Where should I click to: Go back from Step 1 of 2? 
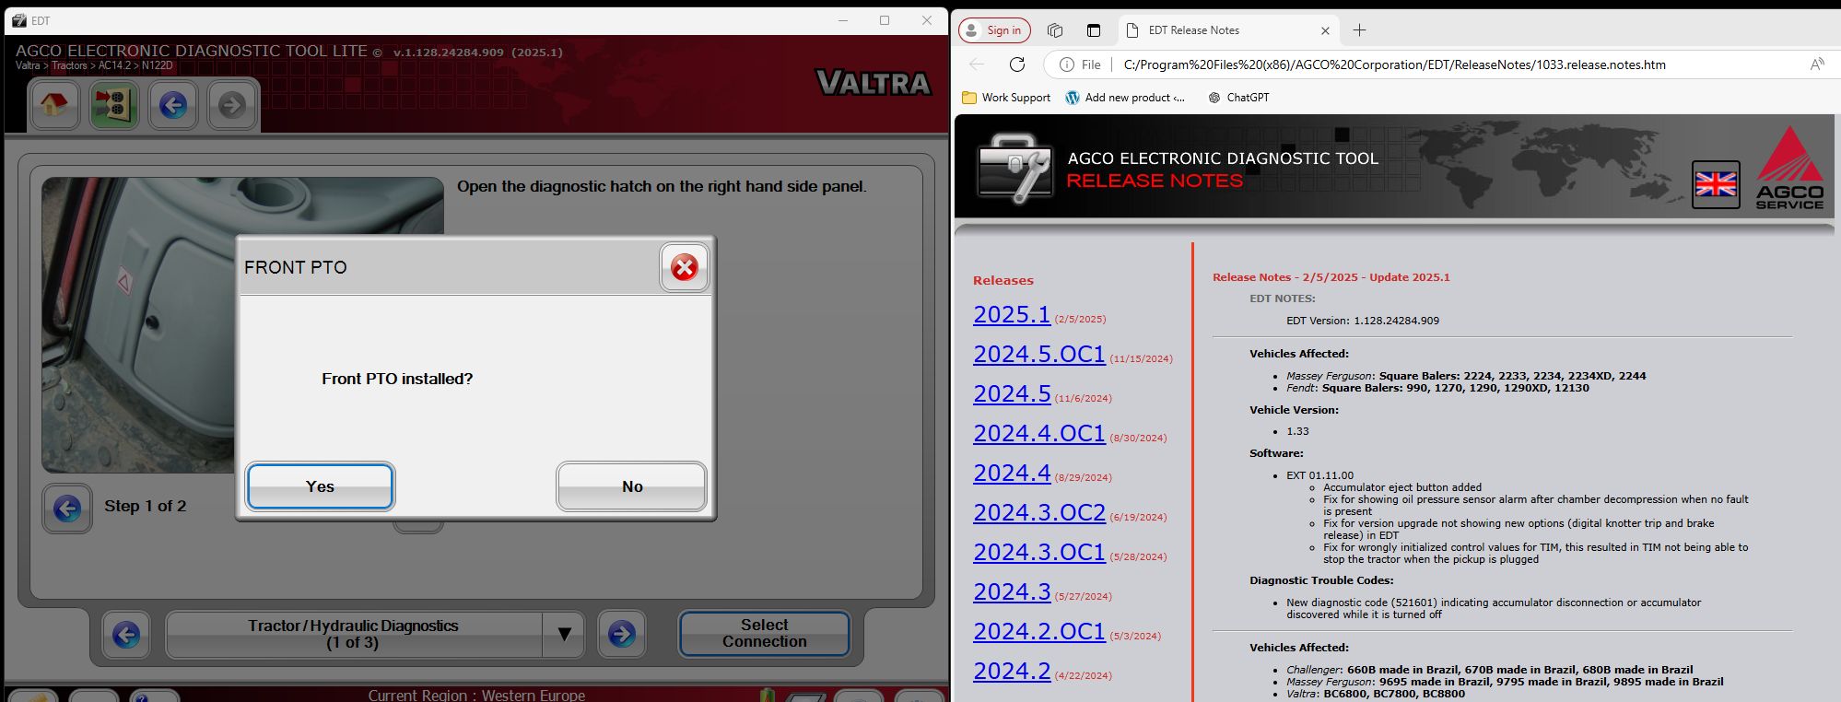coord(67,509)
